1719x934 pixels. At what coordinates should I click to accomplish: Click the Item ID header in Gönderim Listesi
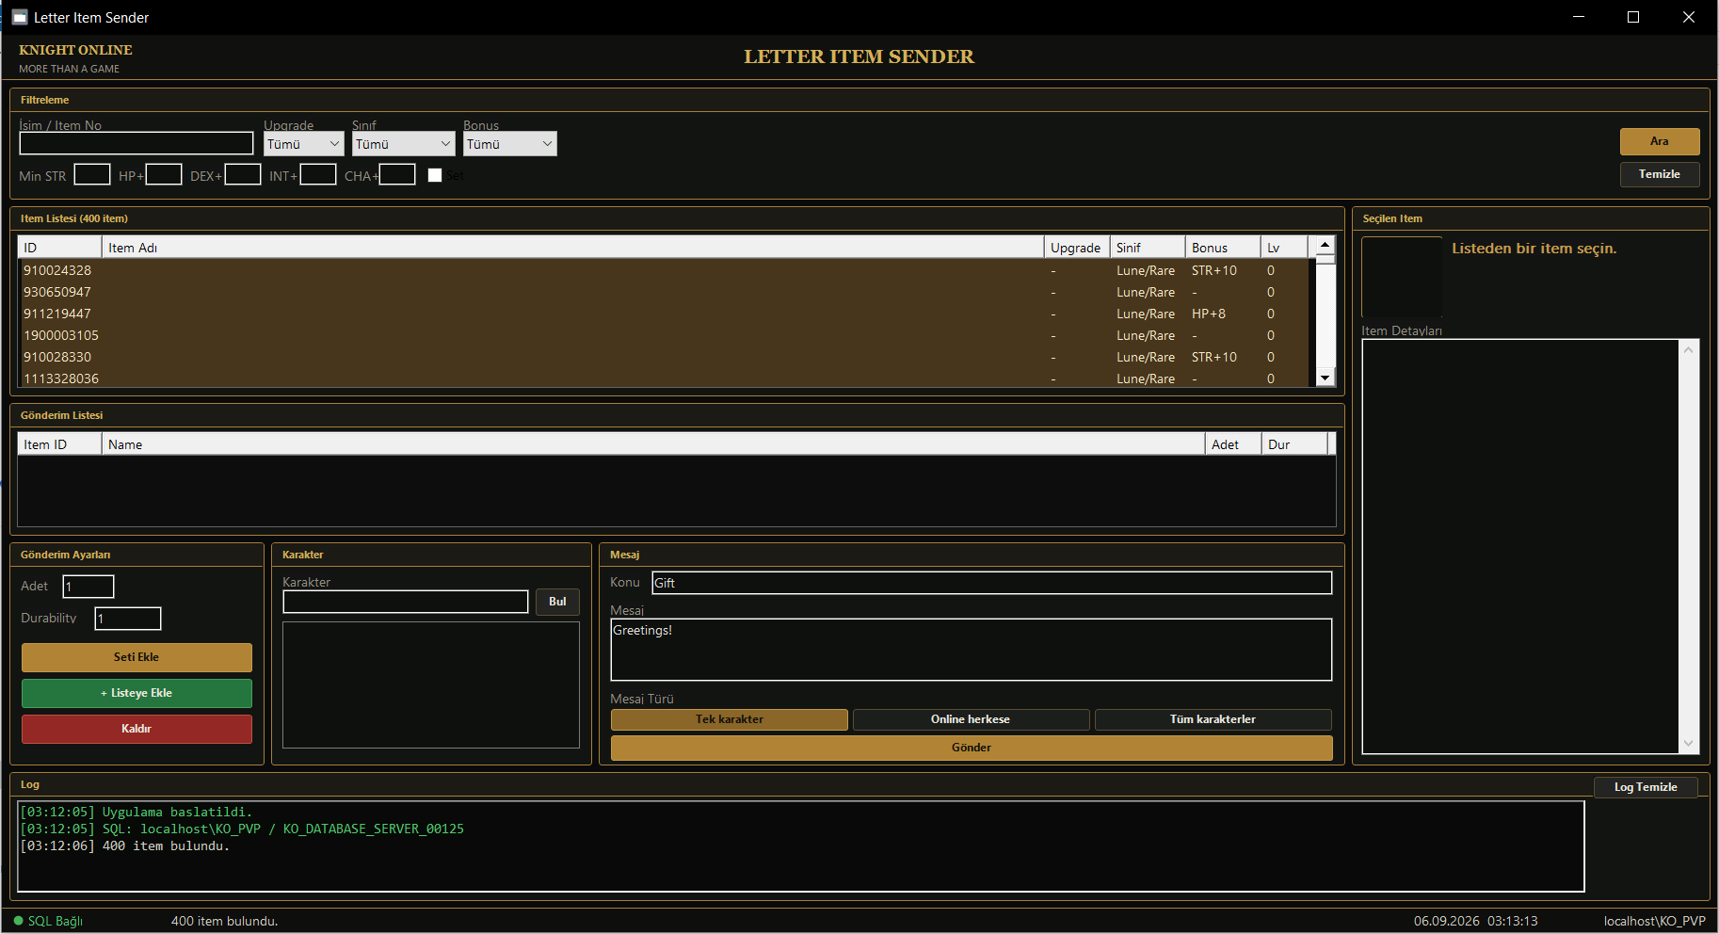coord(59,444)
